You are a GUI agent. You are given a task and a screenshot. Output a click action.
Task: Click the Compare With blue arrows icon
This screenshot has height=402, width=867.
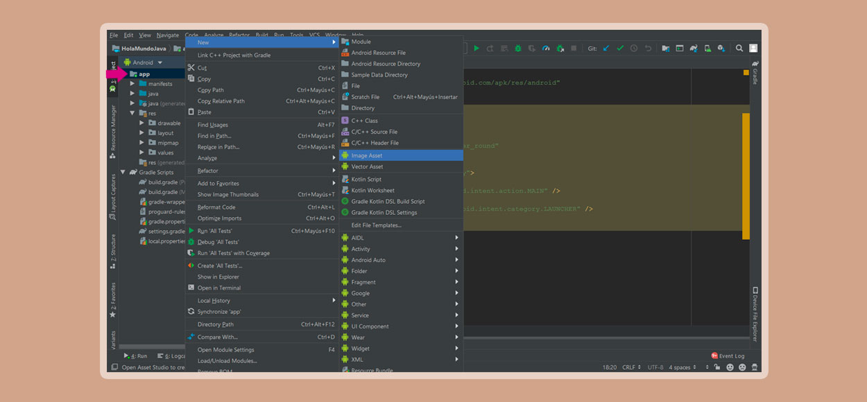pos(191,337)
